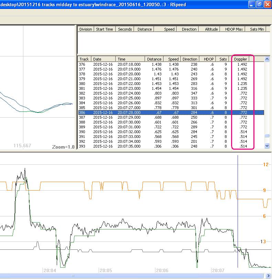Minimize the RSpeed window

click(x=252, y=4)
